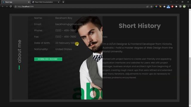Click the fax number value
The height and width of the screenshot is (107, 191).
point(66,37)
